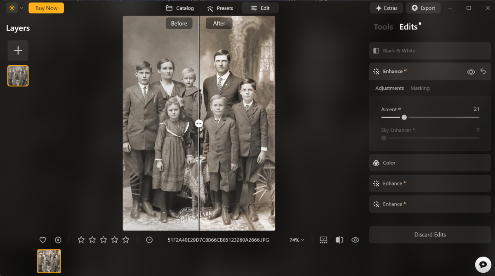
Task: Rate the photo four stars
Action: click(x=115, y=240)
